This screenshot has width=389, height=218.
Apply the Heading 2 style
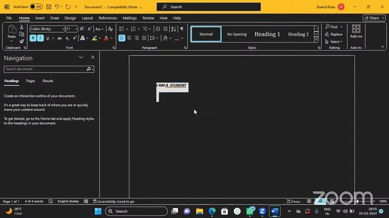(x=298, y=34)
